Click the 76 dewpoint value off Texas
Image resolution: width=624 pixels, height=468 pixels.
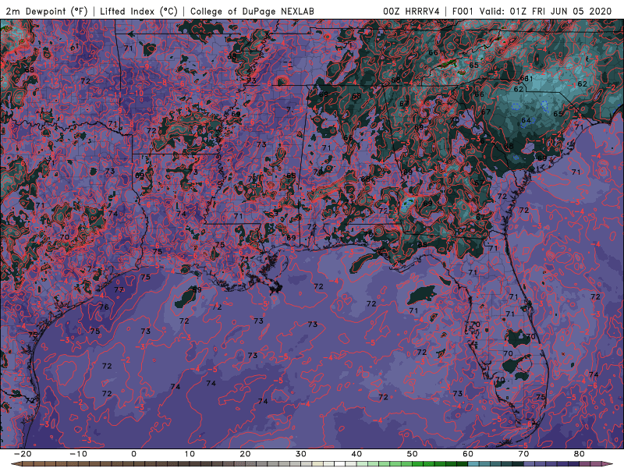click(x=104, y=307)
